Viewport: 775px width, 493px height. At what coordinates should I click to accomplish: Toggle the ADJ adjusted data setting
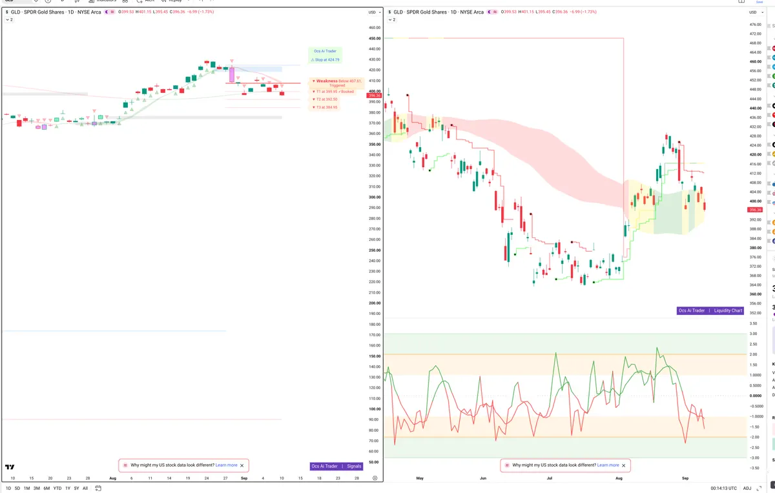(x=747, y=488)
